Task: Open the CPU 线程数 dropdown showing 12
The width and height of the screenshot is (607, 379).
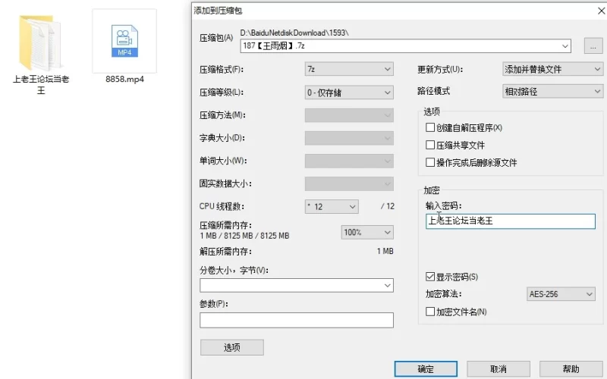Action: point(332,206)
